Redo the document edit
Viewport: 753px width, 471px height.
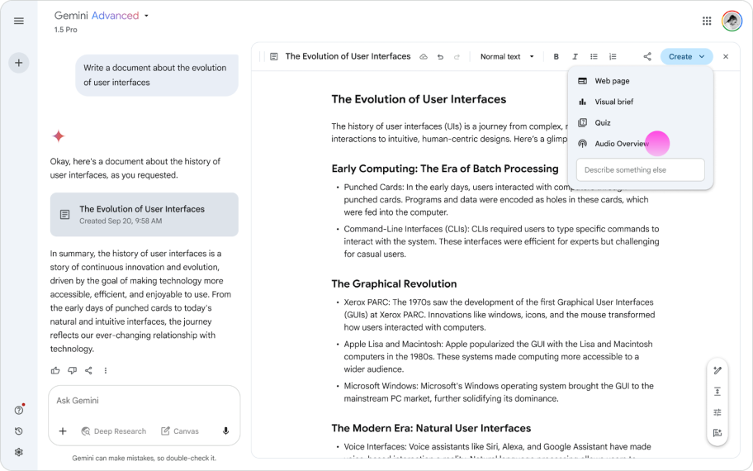457,57
